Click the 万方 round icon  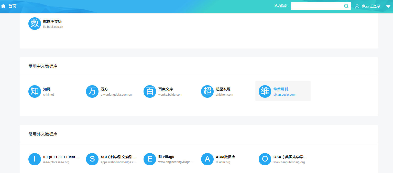point(92,91)
